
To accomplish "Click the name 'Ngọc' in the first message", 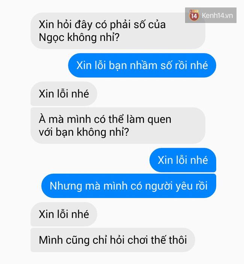I will [x=51, y=37].
